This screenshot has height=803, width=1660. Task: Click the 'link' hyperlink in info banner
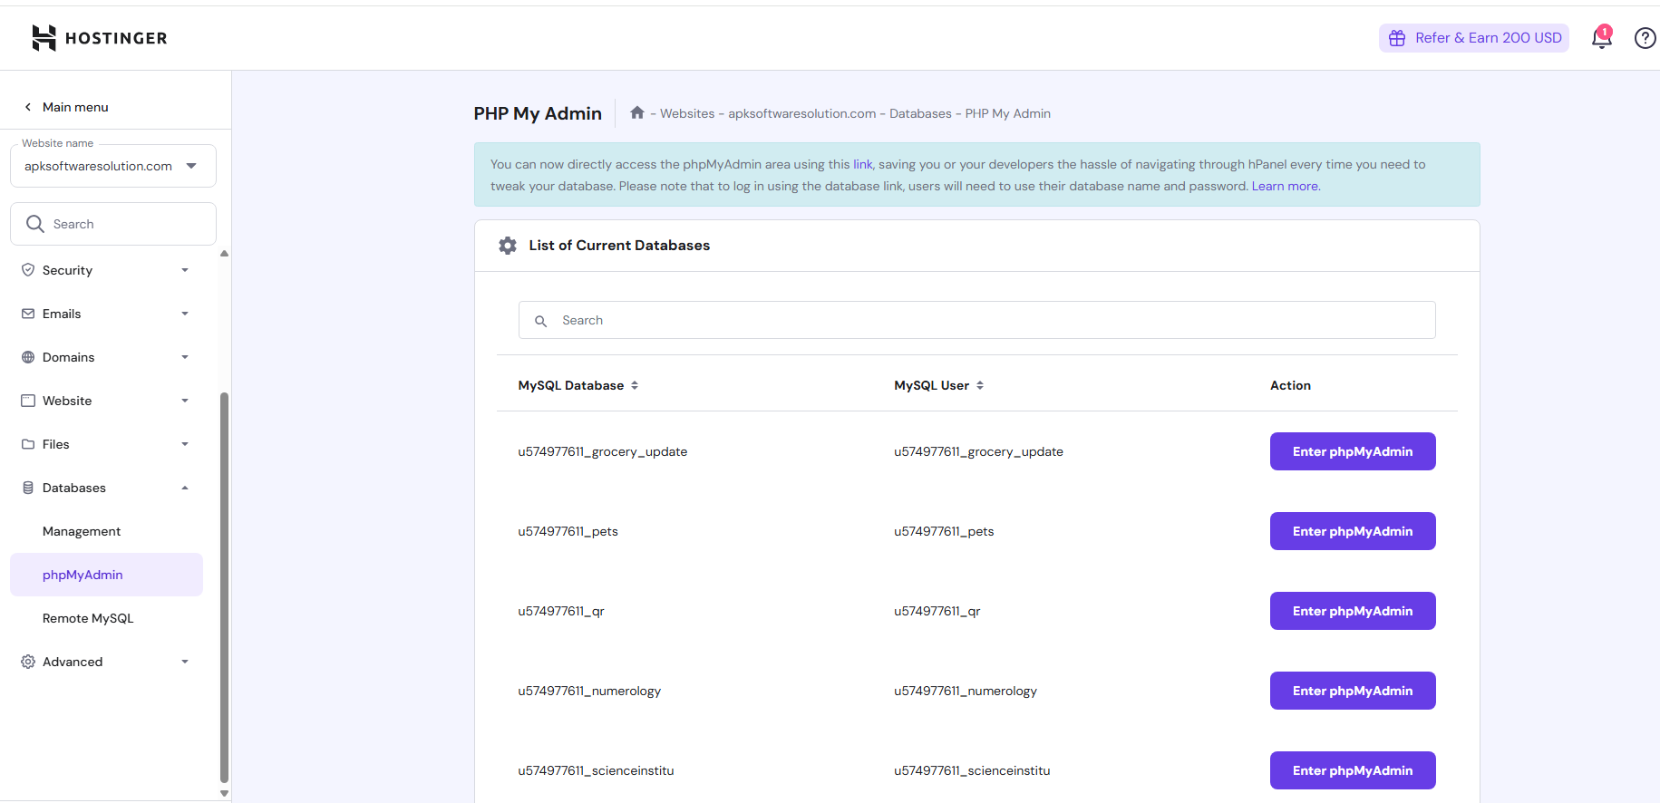[x=862, y=164]
